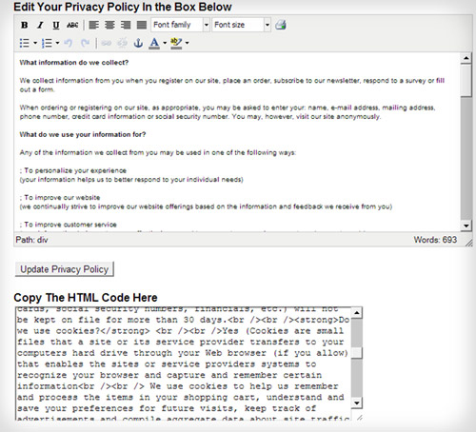Click the editor scrollbar down arrow
This screenshot has height=432, width=476.
466,226
